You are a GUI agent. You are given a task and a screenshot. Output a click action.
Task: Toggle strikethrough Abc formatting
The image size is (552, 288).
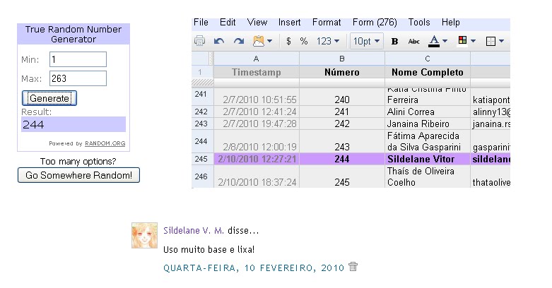[x=413, y=41]
